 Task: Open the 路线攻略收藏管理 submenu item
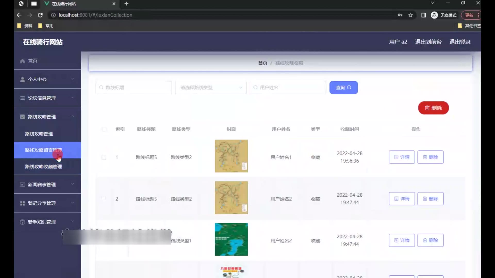point(43,167)
